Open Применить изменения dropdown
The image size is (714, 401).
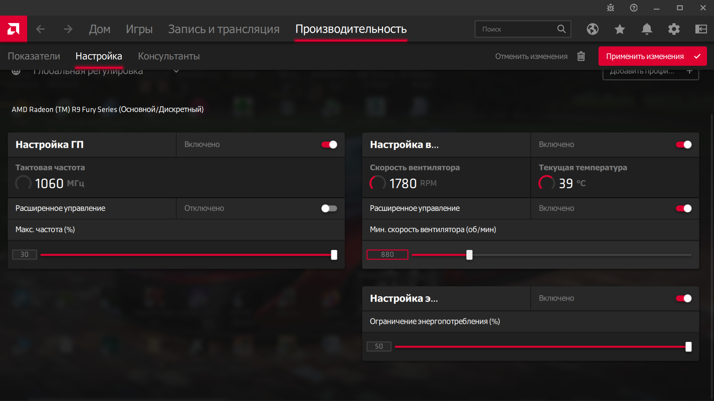[x=697, y=56]
